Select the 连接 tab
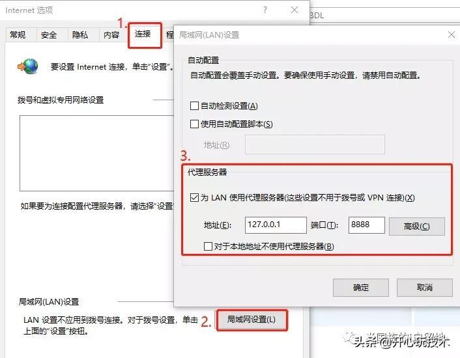This screenshot has height=358, width=460. [145, 34]
